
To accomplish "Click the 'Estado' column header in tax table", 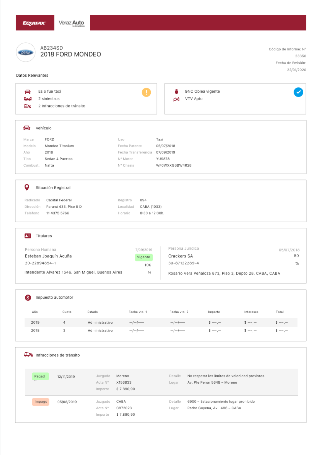I will (x=93, y=312).
